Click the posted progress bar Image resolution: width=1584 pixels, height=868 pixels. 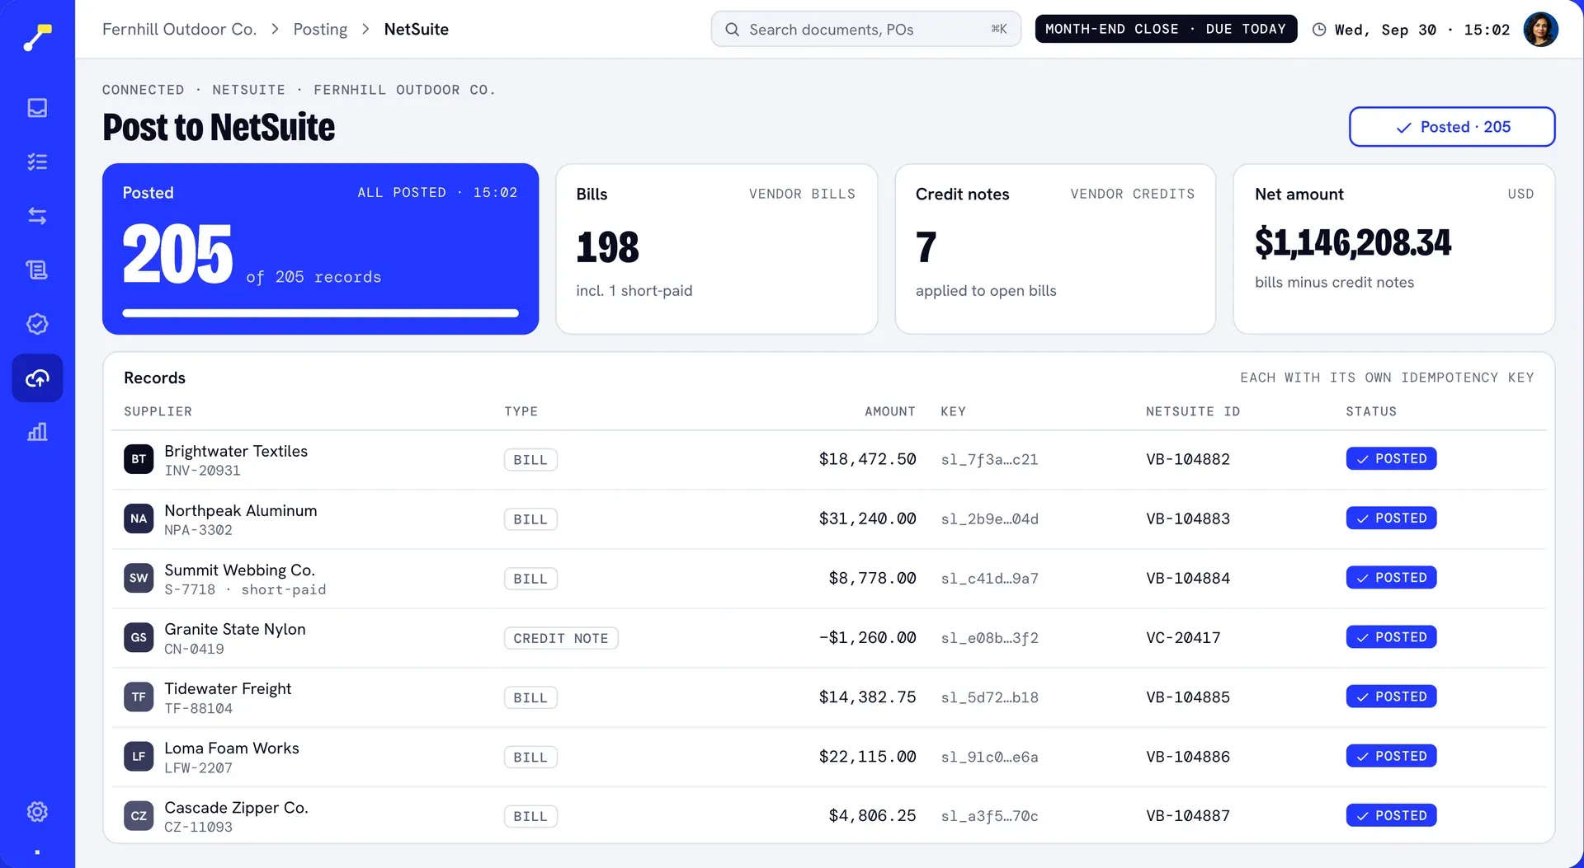coord(320,313)
